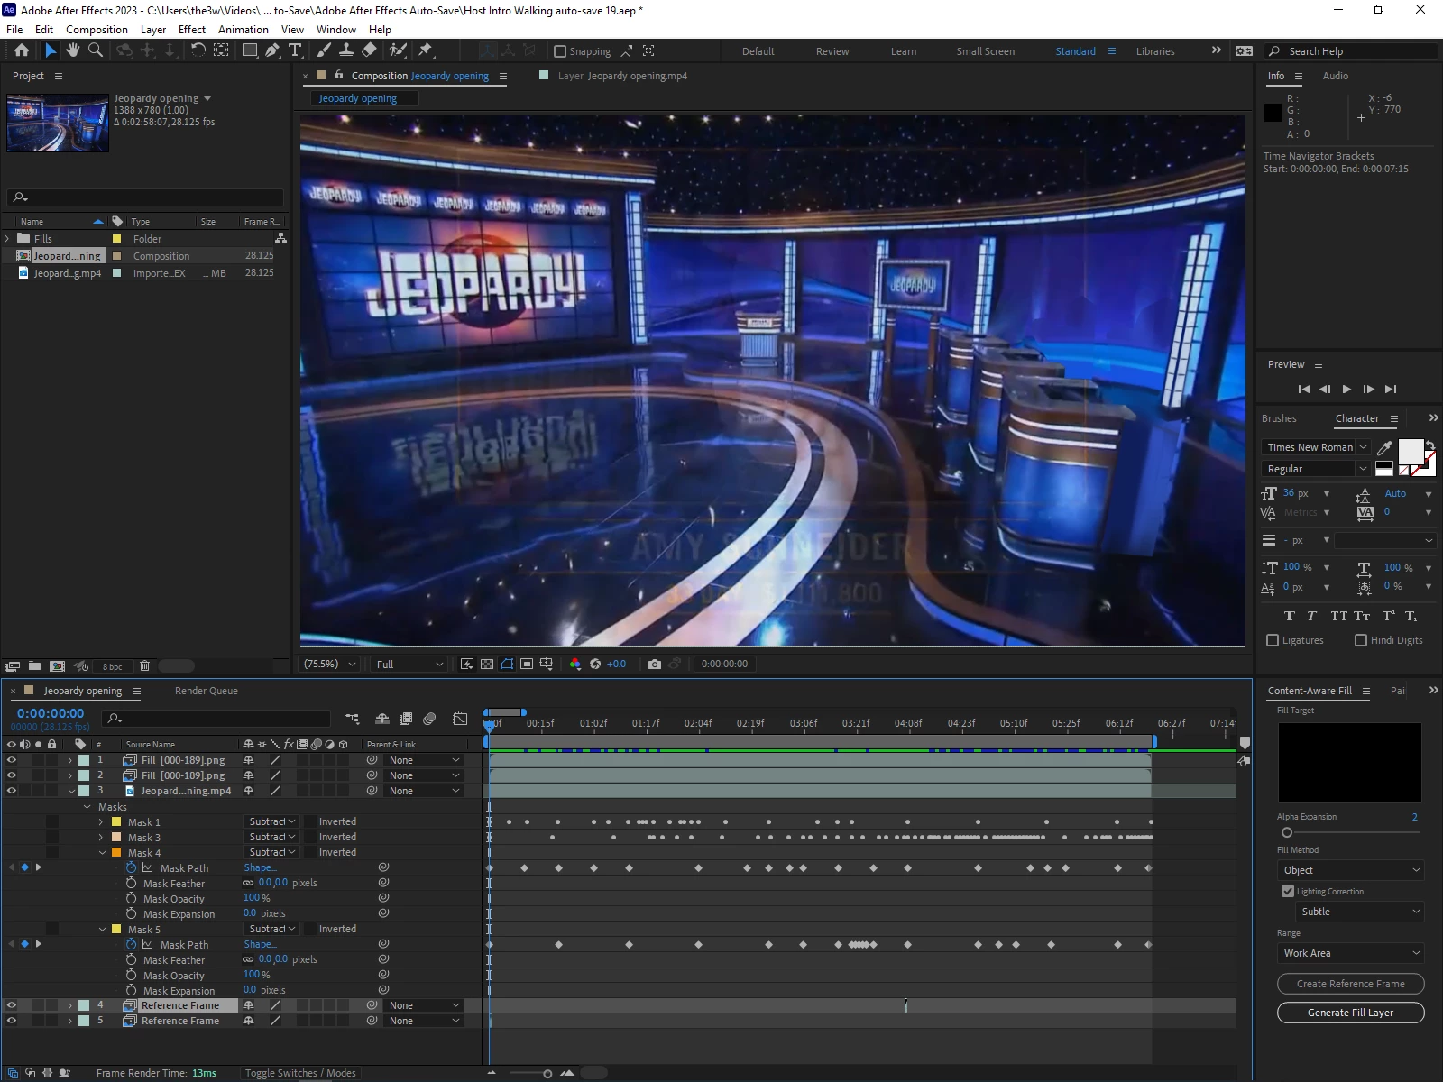Click the Puppet Pin tool
The height and width of the screenshot is (1082, 1443).
pyautogui.click(x=426, y=50)
